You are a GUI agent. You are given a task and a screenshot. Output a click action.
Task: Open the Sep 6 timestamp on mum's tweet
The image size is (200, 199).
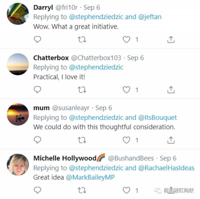pyautogui.click(x=103, y=108)
